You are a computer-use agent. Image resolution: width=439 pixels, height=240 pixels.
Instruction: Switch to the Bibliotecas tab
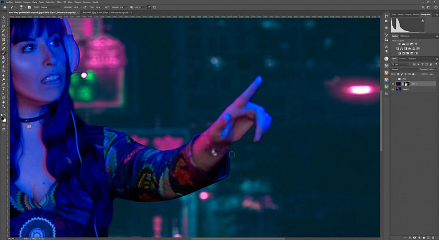point(405,36)
